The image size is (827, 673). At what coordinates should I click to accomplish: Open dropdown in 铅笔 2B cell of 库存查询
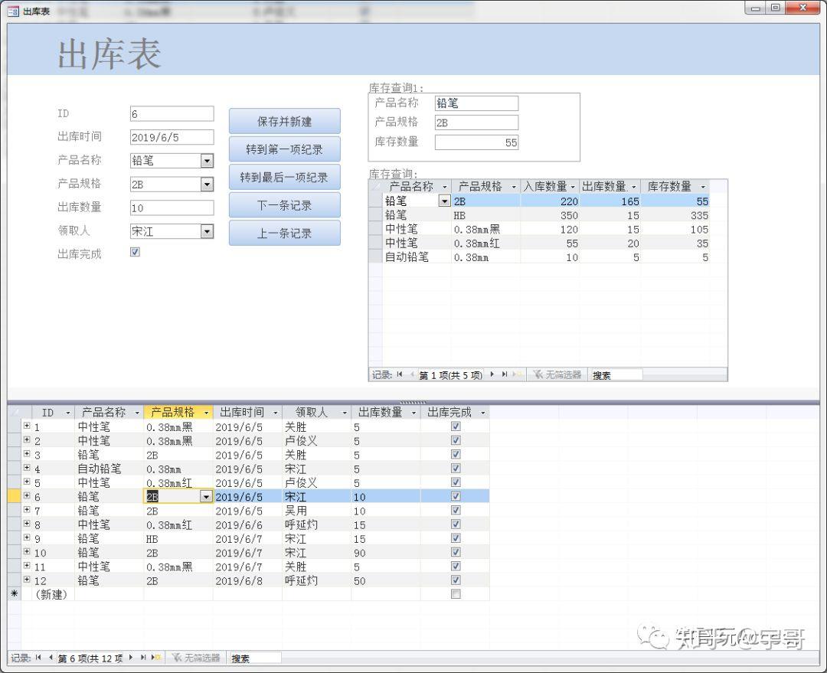(x=445, y=201)
